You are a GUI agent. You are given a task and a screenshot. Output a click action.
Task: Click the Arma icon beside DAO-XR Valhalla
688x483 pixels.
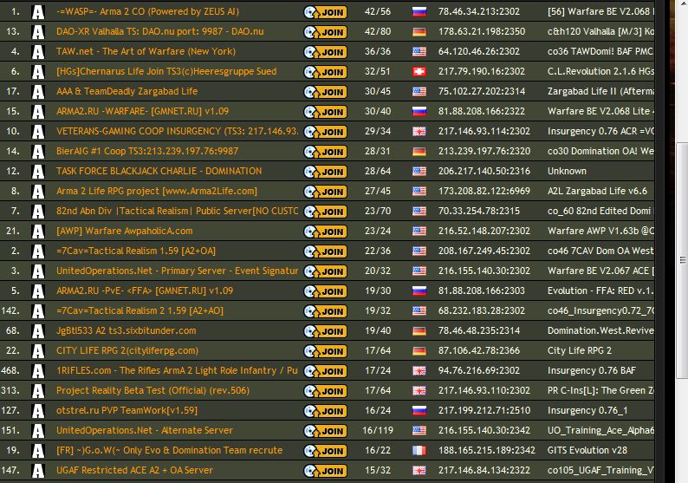38,32
